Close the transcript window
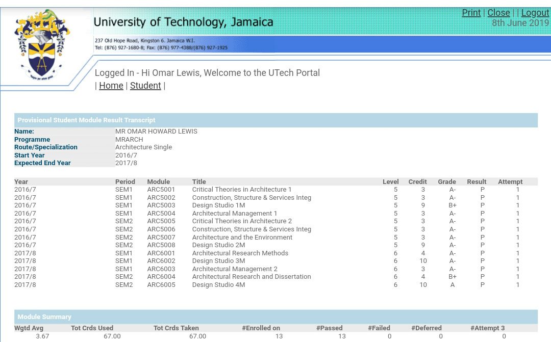This screenshot has width=551, height=342. (499, 12)
